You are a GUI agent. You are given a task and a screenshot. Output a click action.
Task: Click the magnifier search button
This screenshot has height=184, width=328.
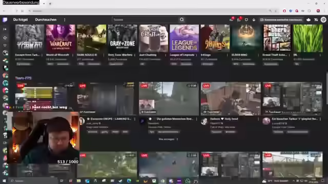pos(182,19)
